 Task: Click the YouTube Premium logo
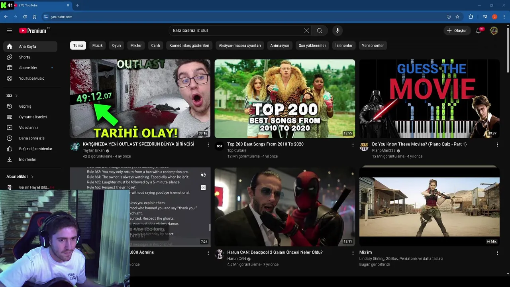tap(33, 31)
